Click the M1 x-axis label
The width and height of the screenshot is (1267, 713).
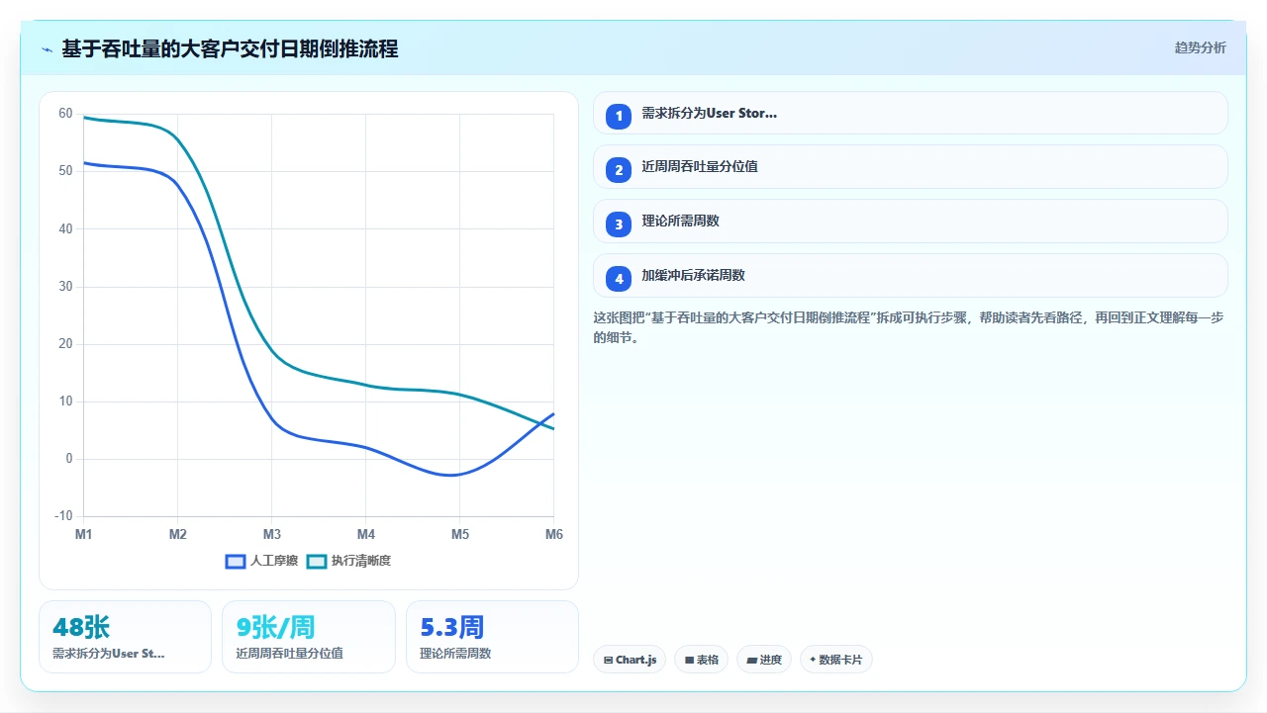pos(84,534)
